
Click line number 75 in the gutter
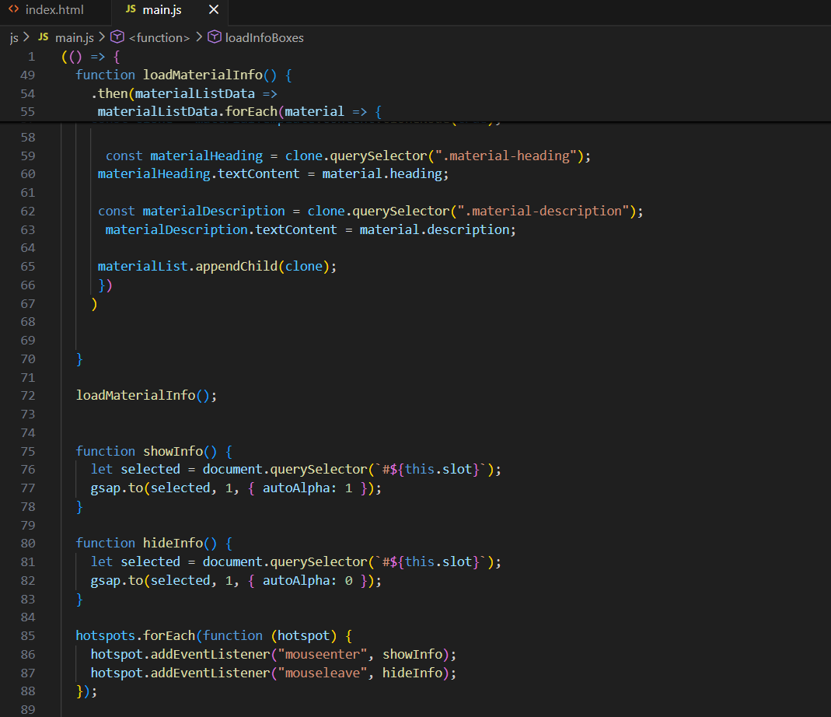[x=27, y=451]
